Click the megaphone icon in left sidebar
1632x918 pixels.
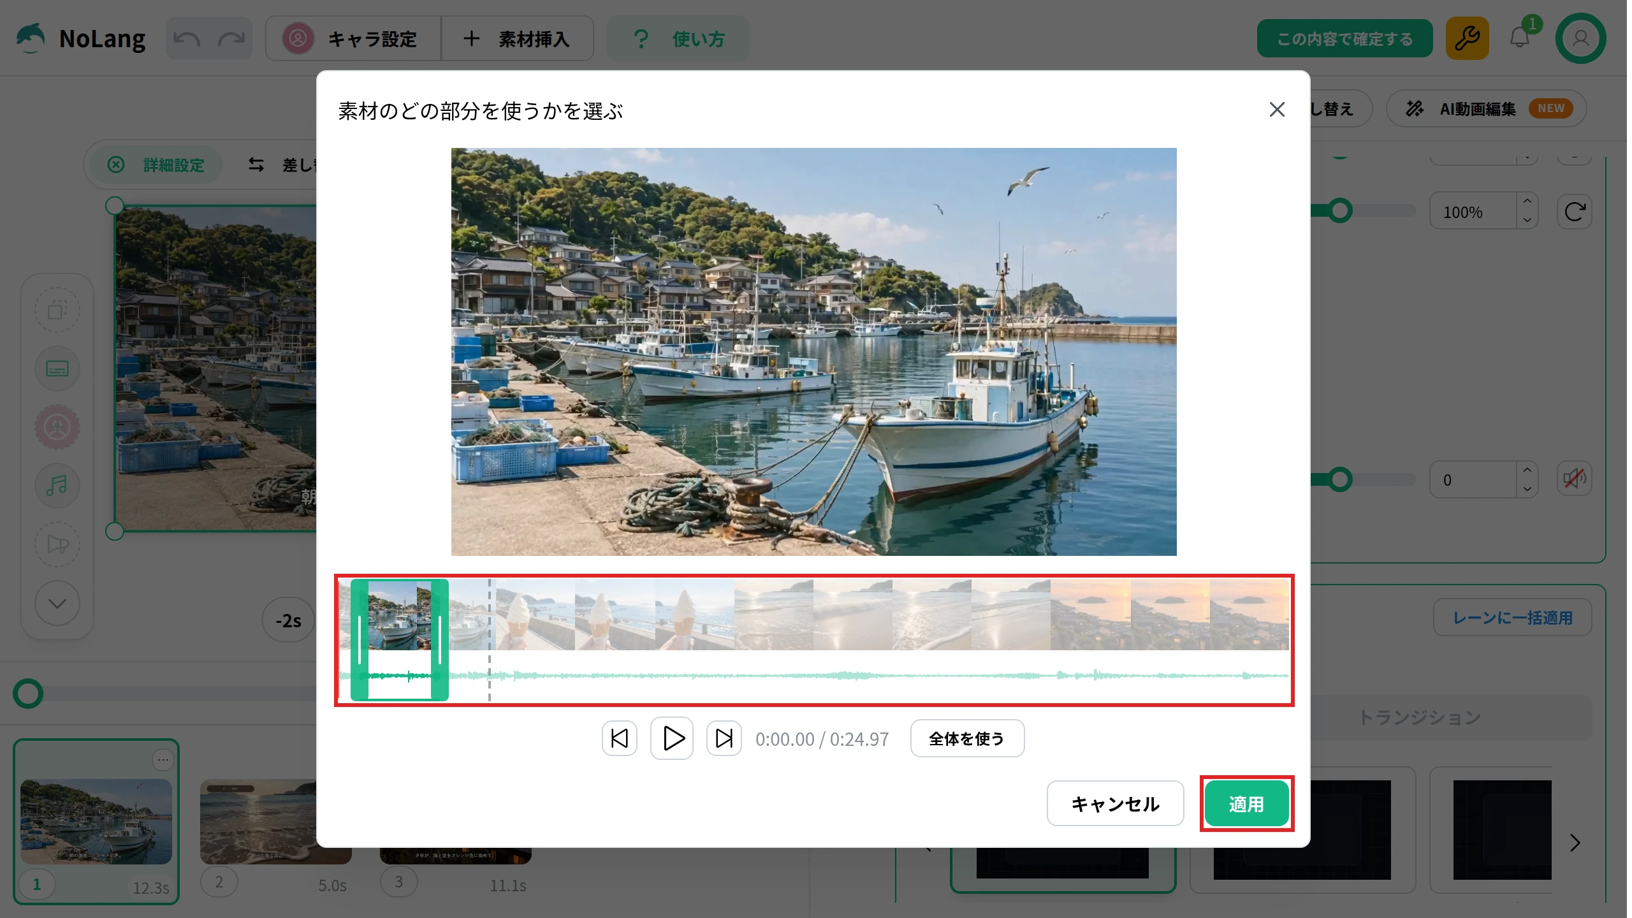coord(57,544)
